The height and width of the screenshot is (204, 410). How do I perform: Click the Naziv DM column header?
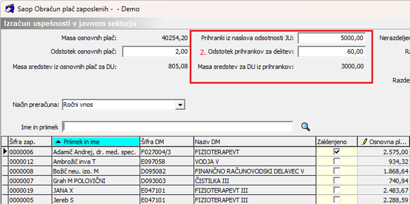[255, 142]
